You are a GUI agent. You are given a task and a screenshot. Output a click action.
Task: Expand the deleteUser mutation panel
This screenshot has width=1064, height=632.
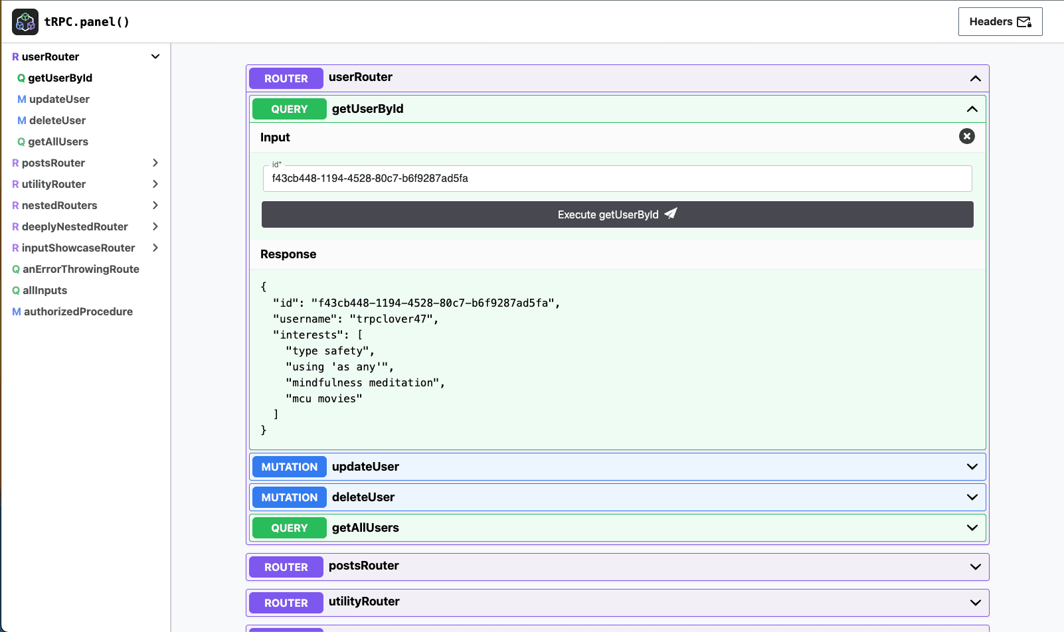click(972, 497)
